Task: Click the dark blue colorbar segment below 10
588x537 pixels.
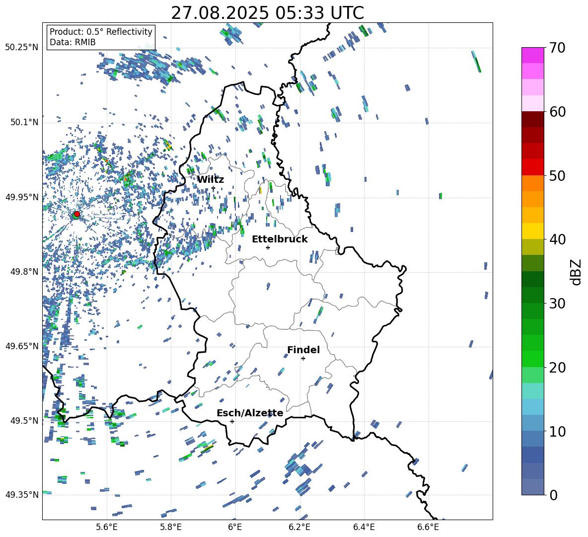Action: [x=532, y=455]
